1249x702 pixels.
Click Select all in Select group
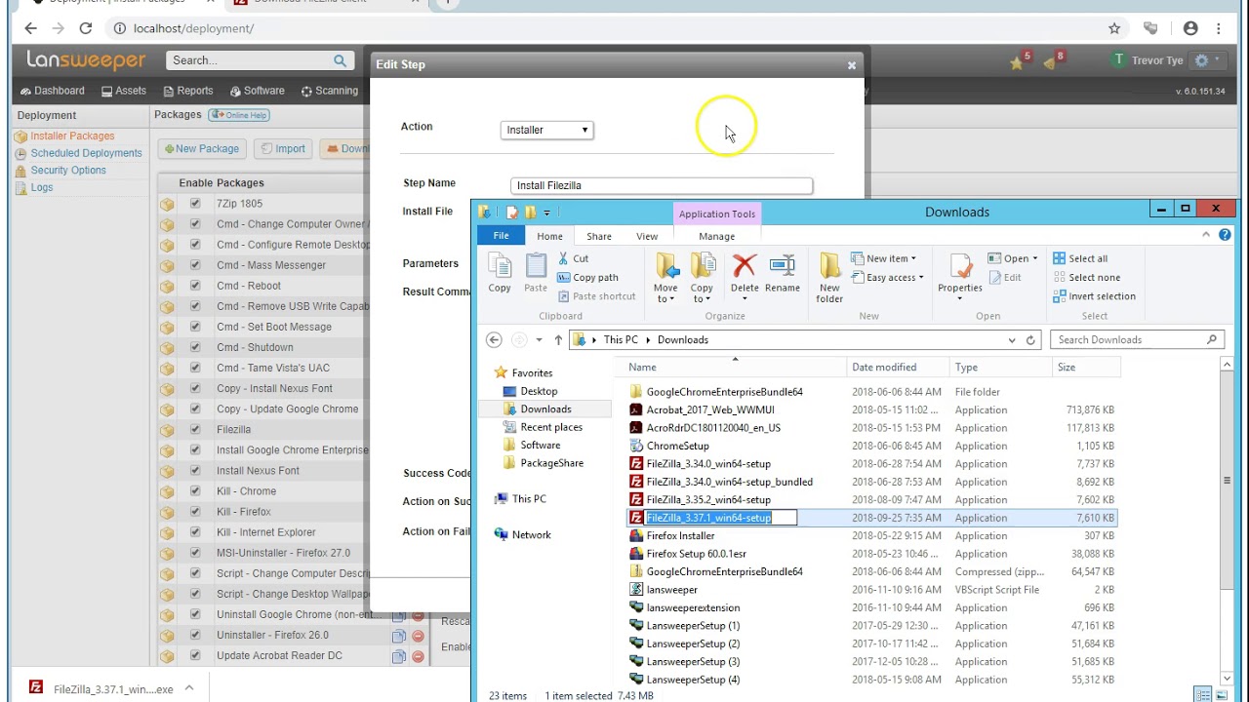(1080, 258)
